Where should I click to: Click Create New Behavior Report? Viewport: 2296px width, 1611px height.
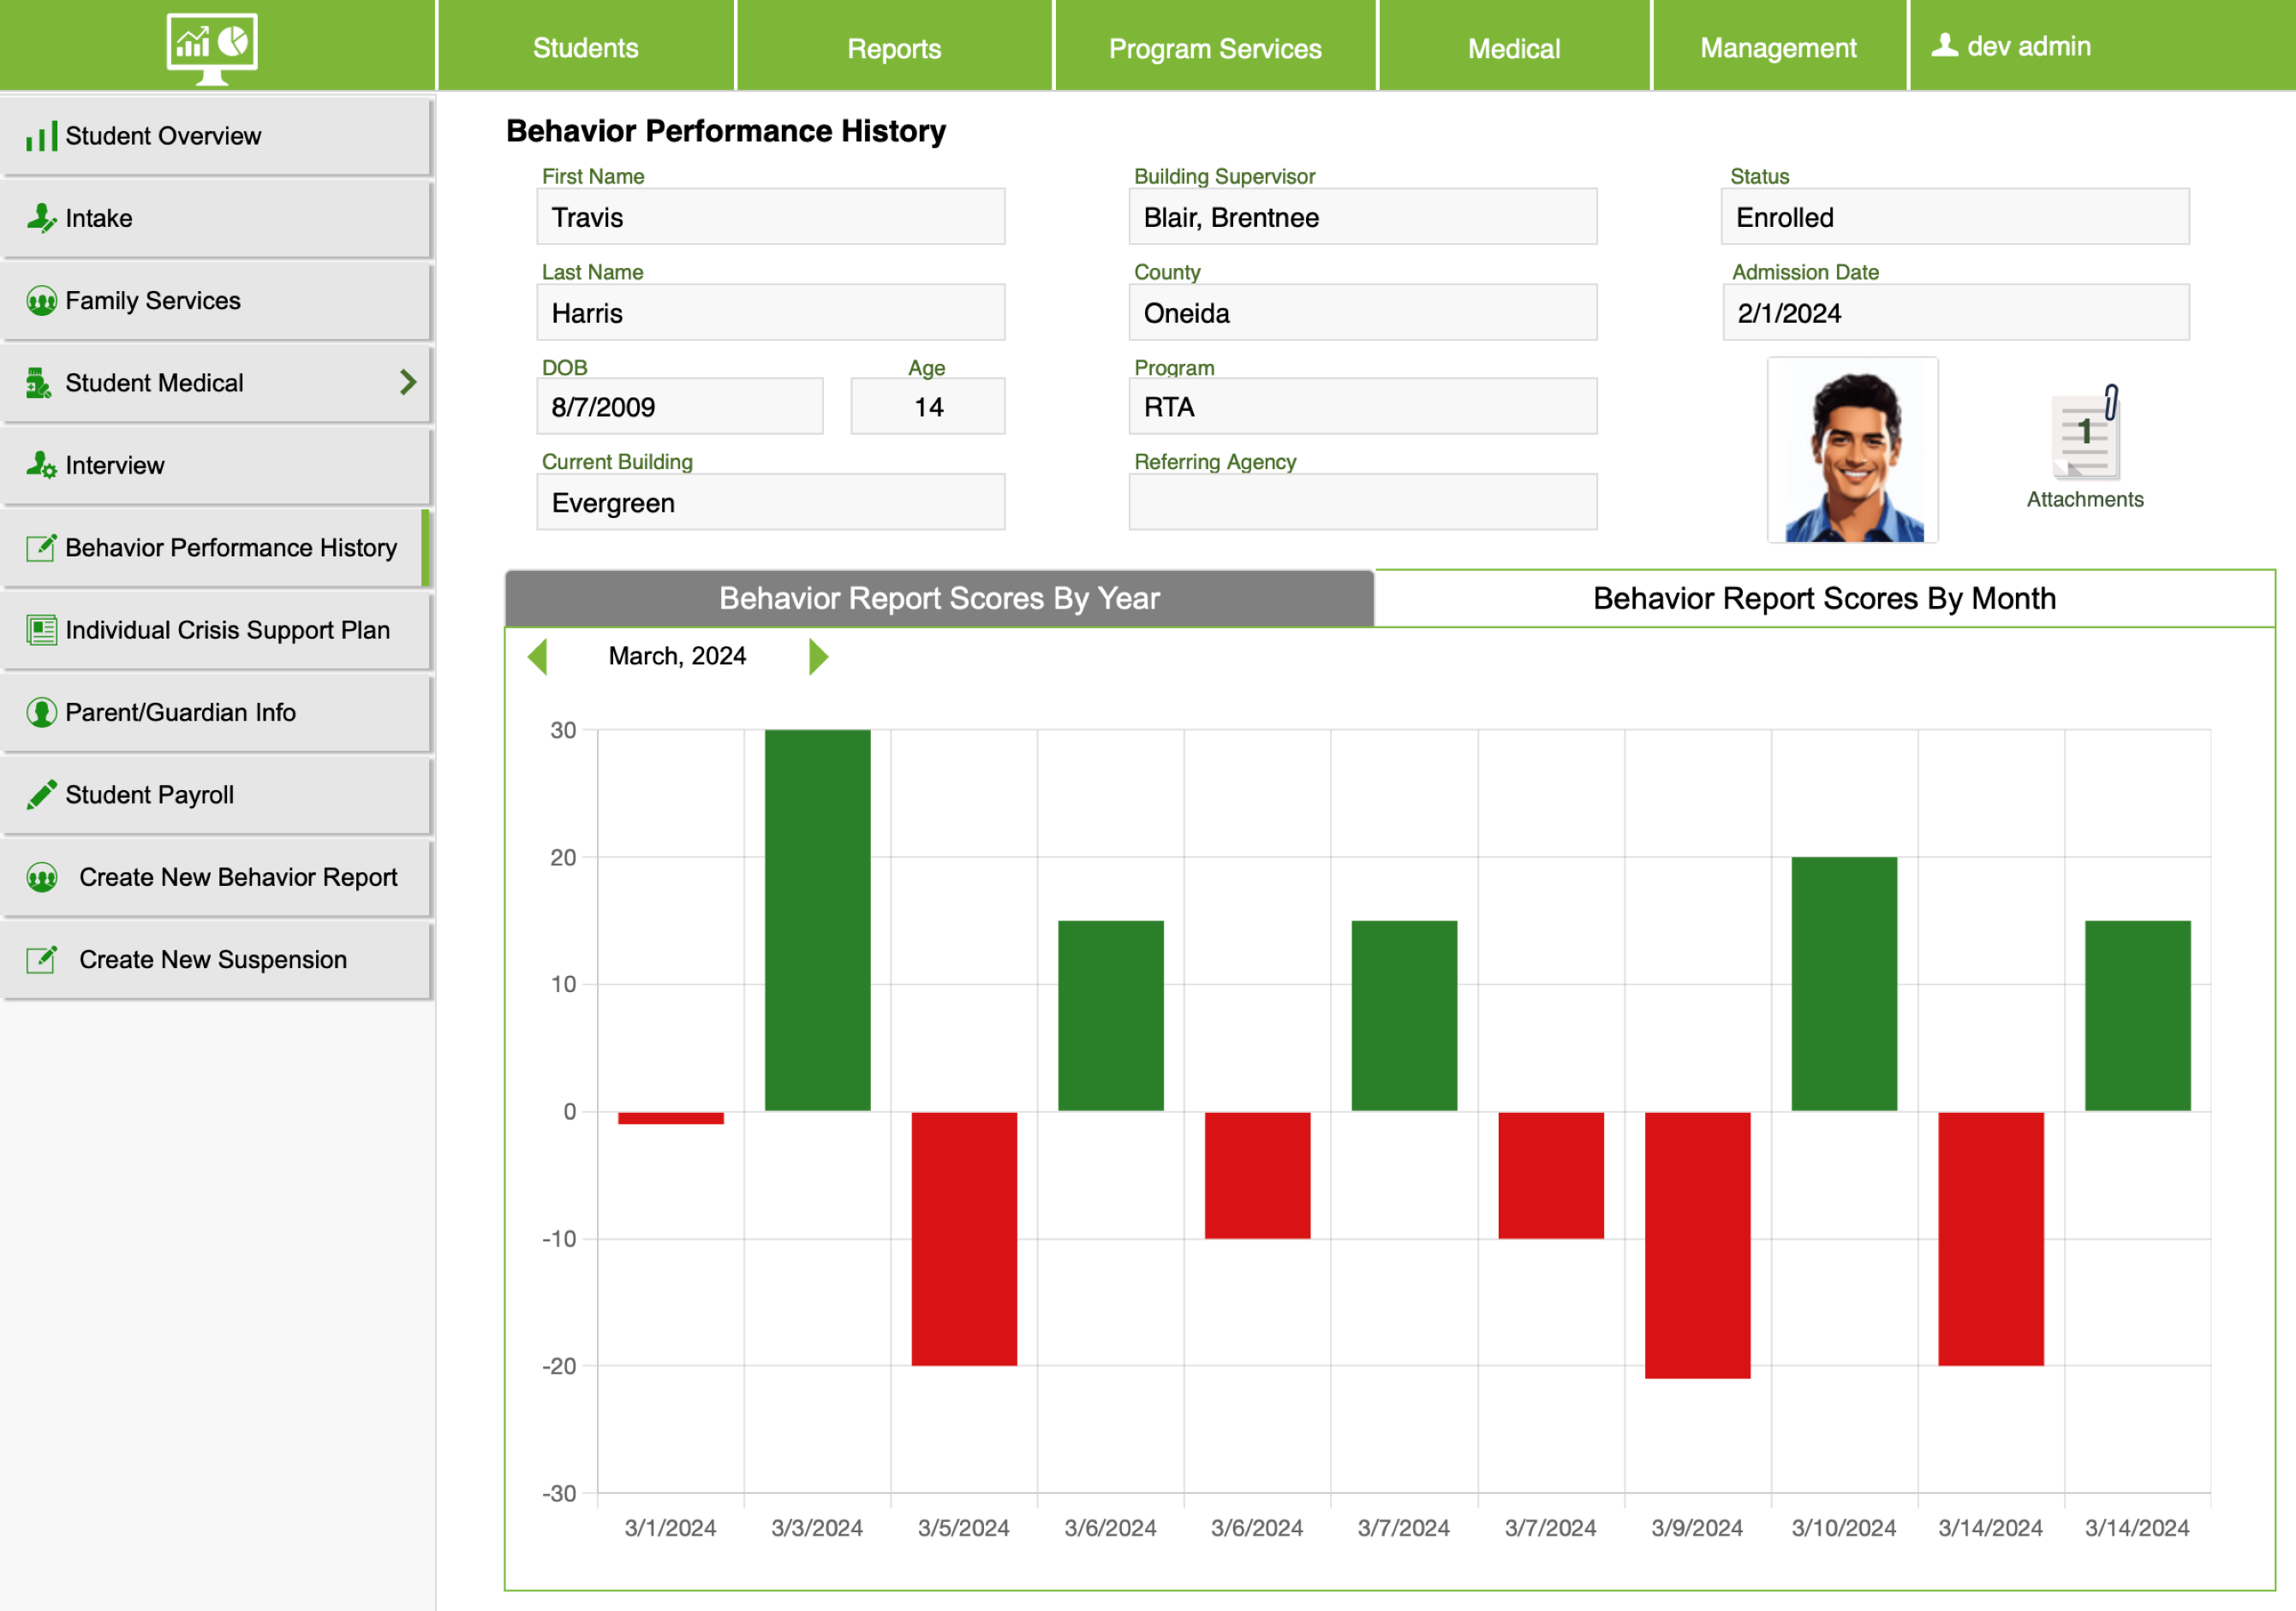coord(217,877)
